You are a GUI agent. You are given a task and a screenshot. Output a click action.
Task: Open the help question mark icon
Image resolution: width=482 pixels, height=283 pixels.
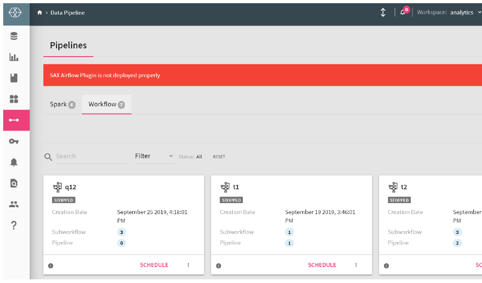click(14, 225)
